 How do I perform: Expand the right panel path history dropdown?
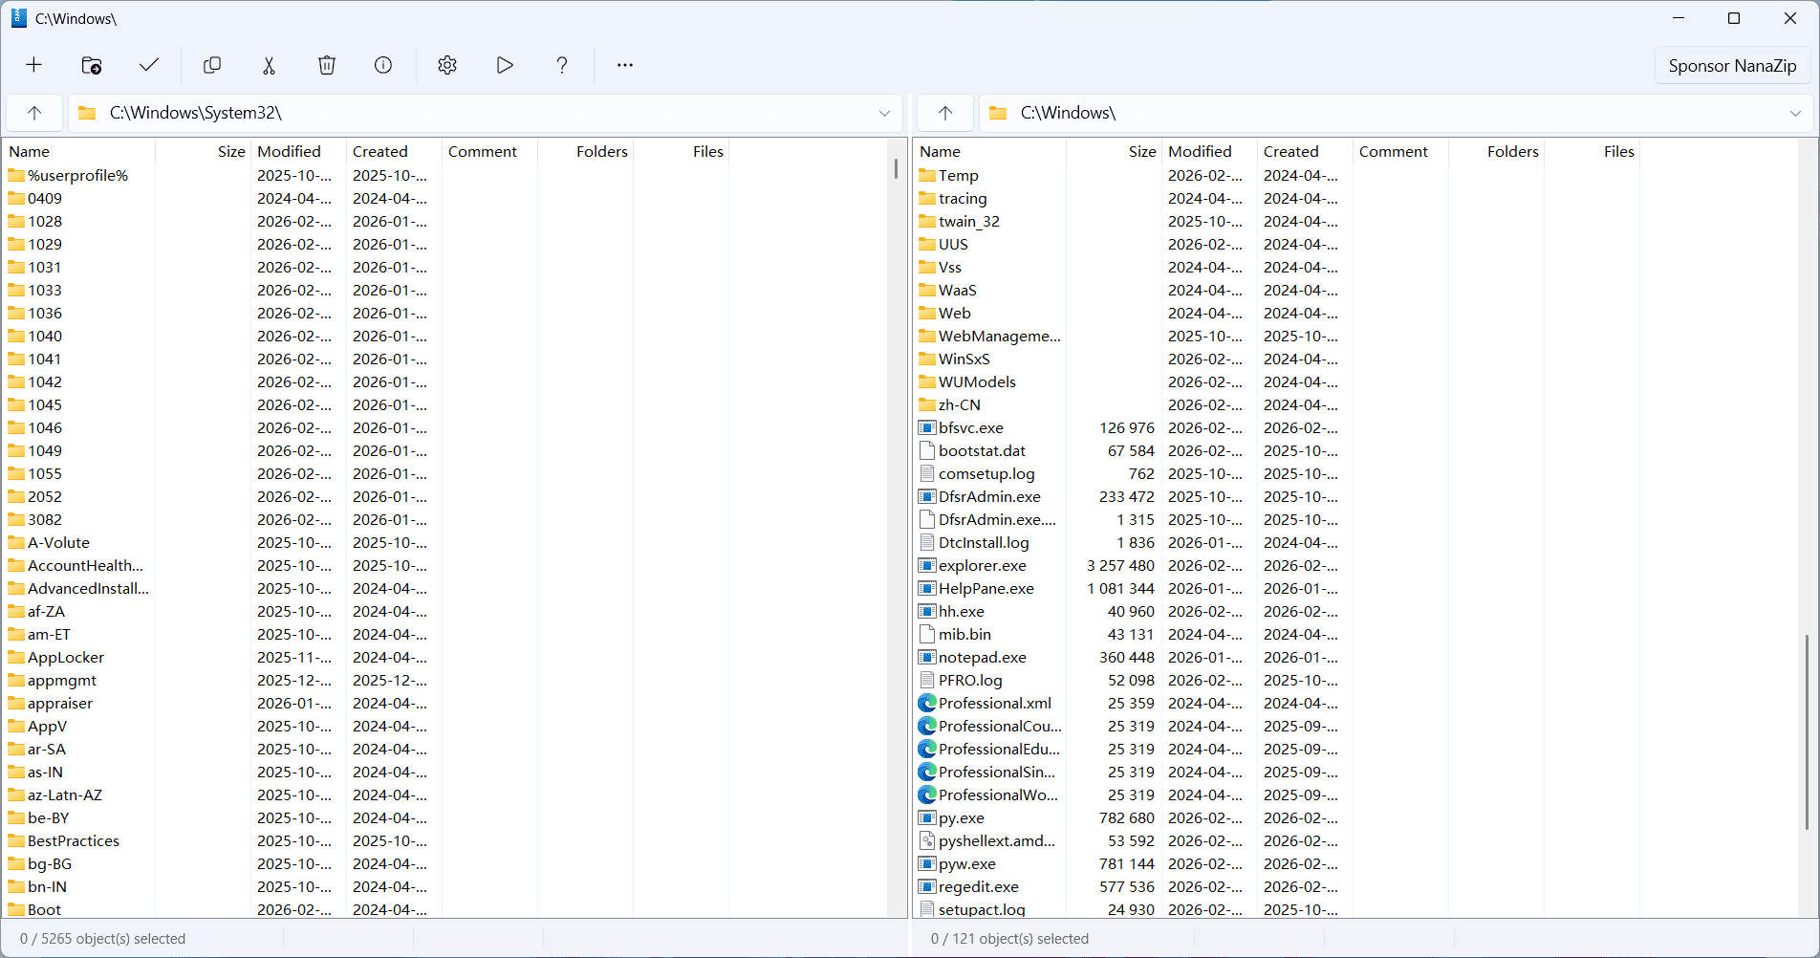(x=1794, y=113)
